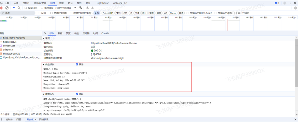Open the Adblock Plus tab
The image size is (298, 122).
pos(120,3)
